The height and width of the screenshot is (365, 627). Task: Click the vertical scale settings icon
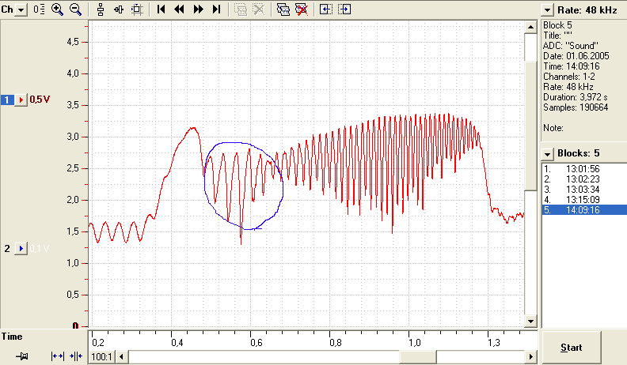click(x=39, y=9)
